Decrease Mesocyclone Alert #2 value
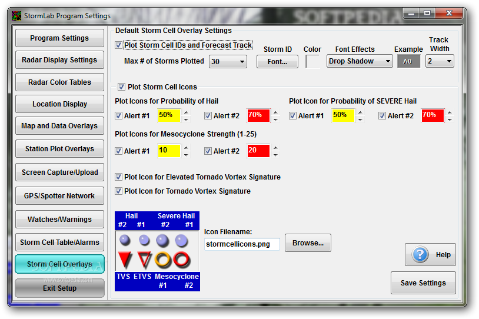The width and height of the screenshot is (479, 319). tap(275, 155)
